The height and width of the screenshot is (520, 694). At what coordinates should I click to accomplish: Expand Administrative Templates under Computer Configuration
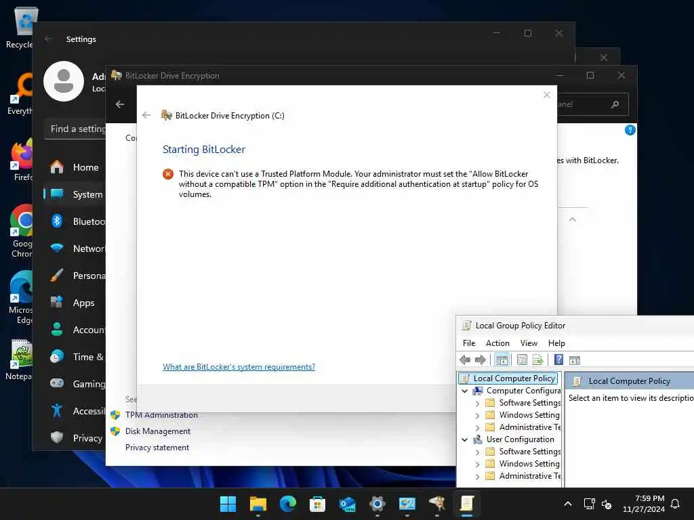(x=477, y=428)
